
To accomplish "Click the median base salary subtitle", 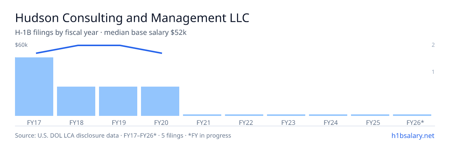I will pos(145,33).
